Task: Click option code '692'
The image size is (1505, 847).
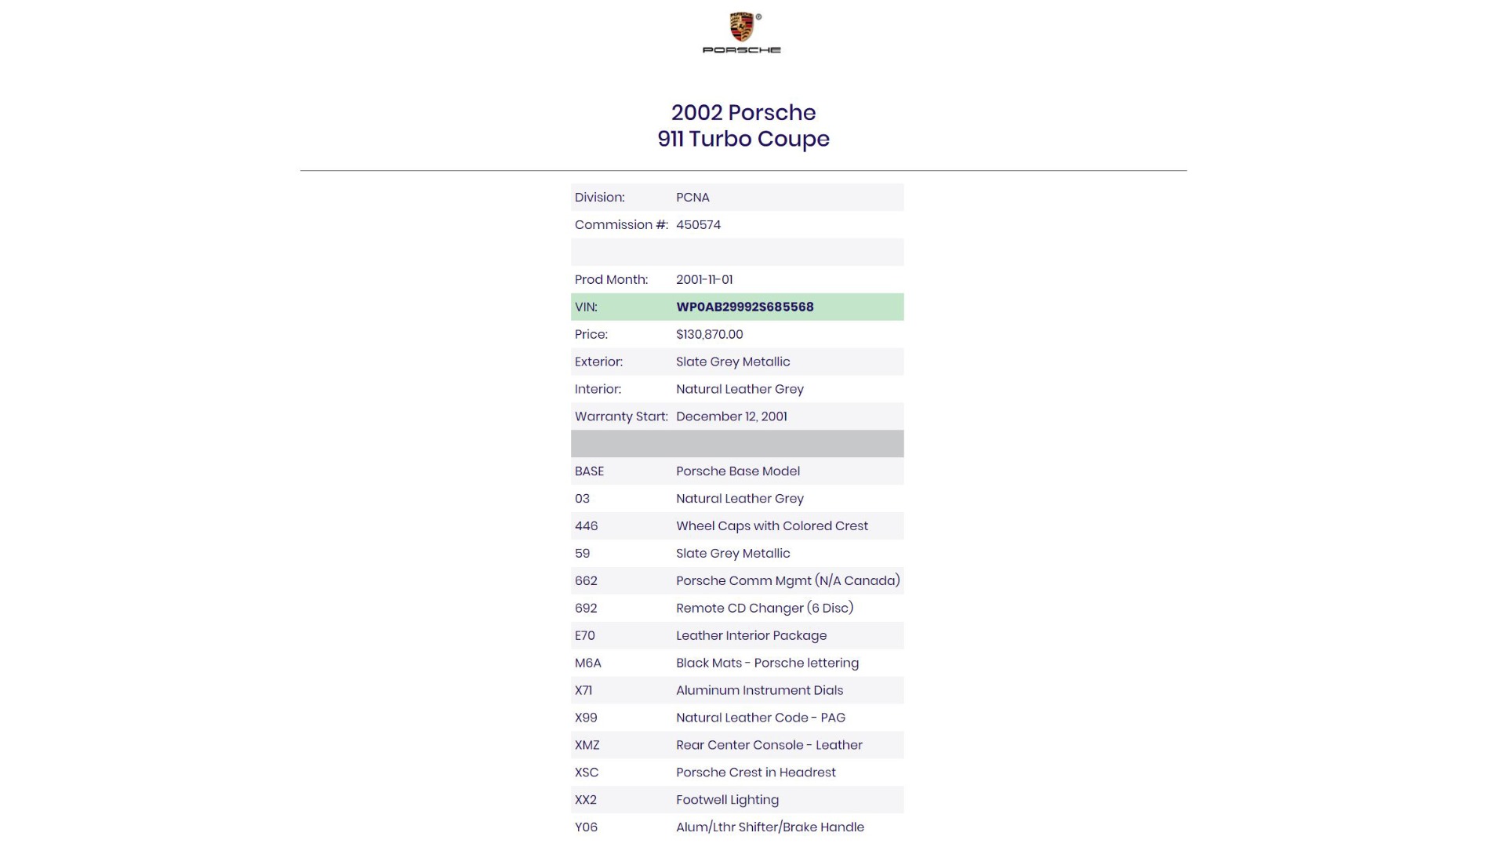Action: pos(586,609)
